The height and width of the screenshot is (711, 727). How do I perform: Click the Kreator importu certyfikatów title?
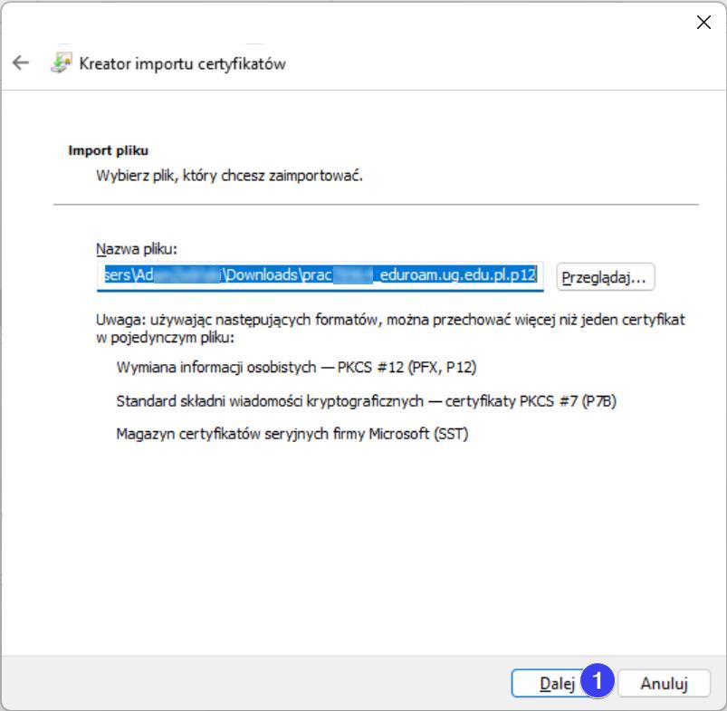[x=183, y=63]
